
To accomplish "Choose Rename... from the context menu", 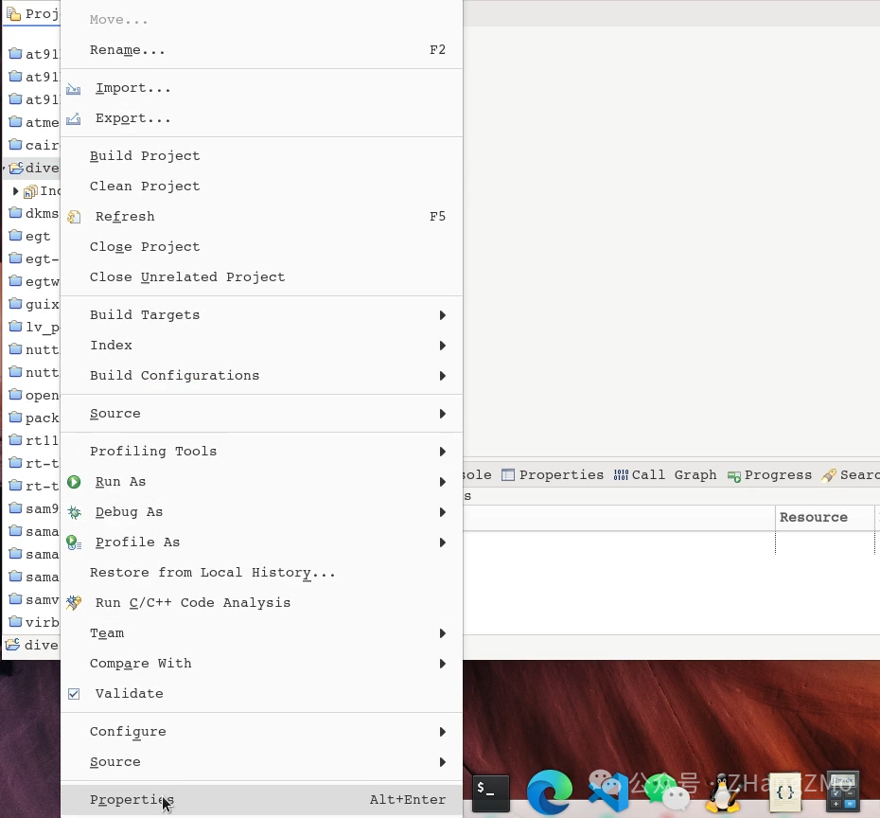I will click(x=261, y=50).
